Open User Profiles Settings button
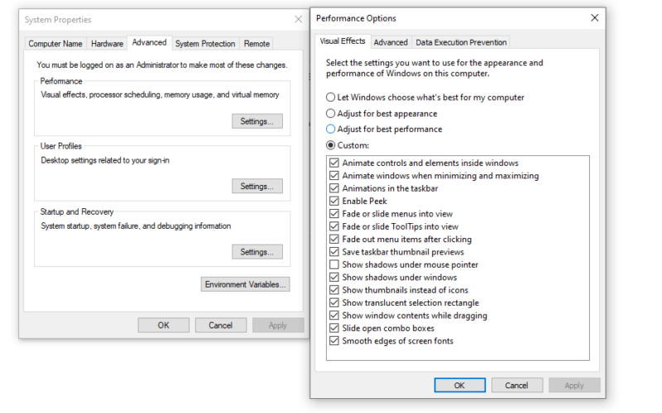 pyautogui.click(x=257, y=187)
